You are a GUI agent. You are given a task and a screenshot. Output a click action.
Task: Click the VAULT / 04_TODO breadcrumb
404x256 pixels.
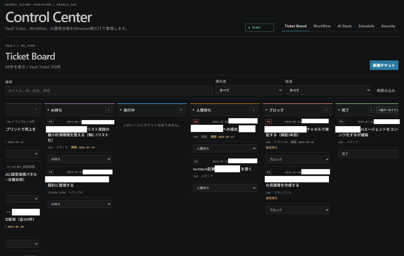coord(20,46)
